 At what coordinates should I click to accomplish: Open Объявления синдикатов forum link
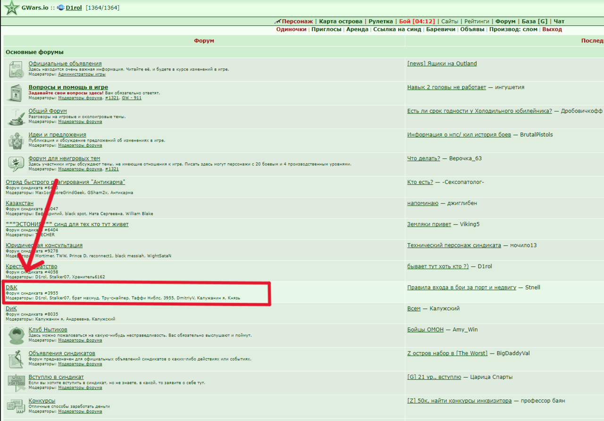click(x=62, y=353)
